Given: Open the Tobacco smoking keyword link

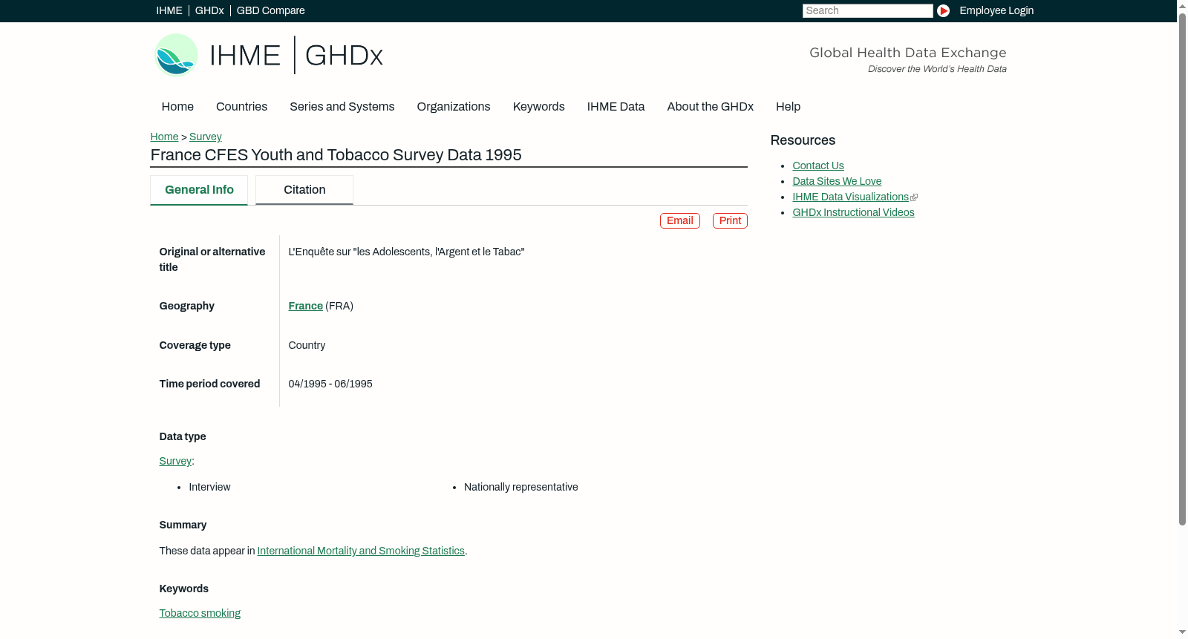Looking at the screenshot, I should pyautogui.click(x=200, y=613).
